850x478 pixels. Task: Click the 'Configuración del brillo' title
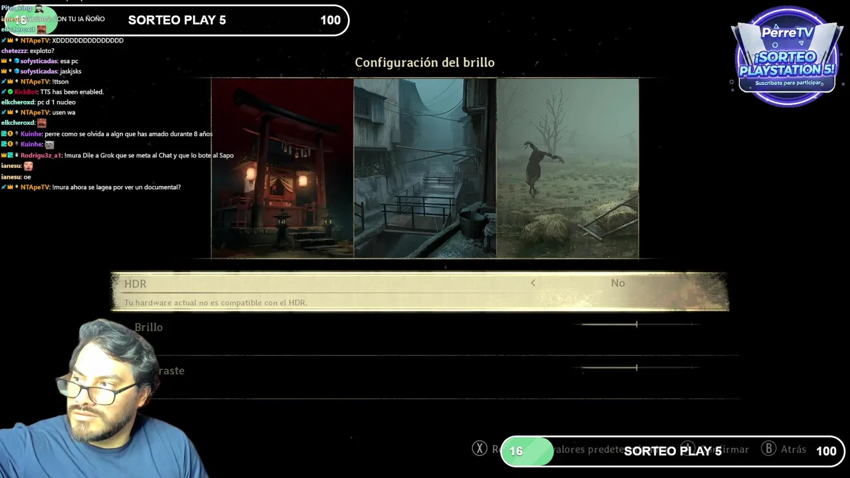424,62
